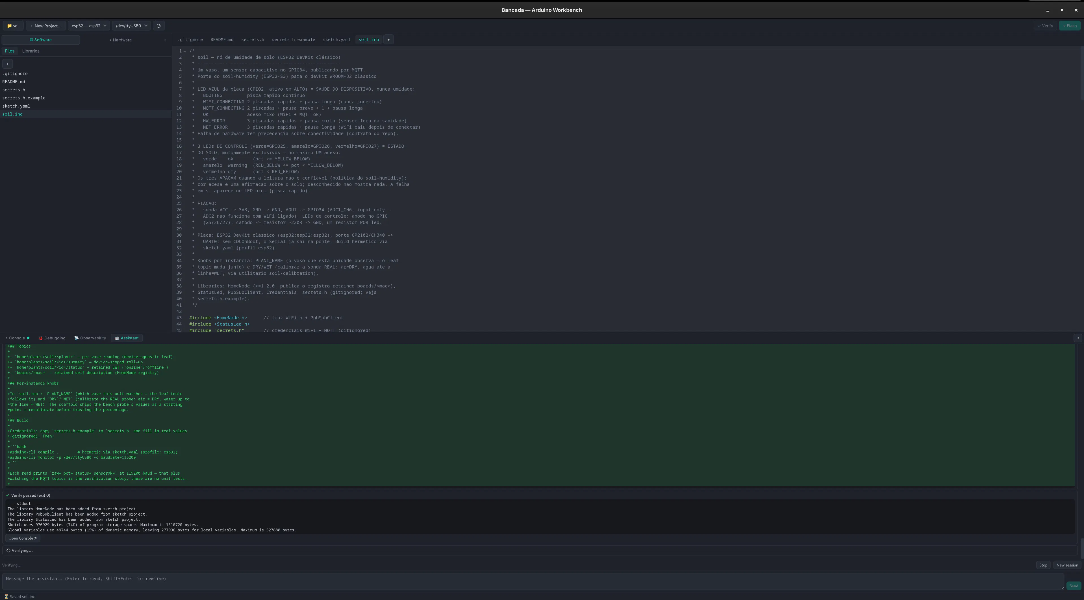
Task: Click the '## Build' heading in diff
Action: coord(18,420)
